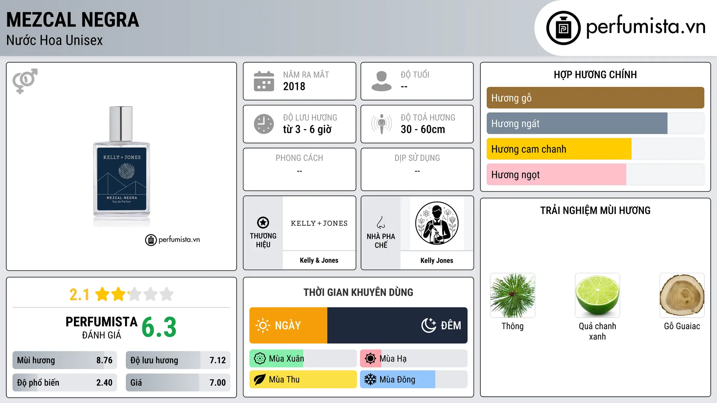Click the Hương gỗ accord bar
Image resolution: width=717 pixels, height=403 pixels.
coord(595,98)
